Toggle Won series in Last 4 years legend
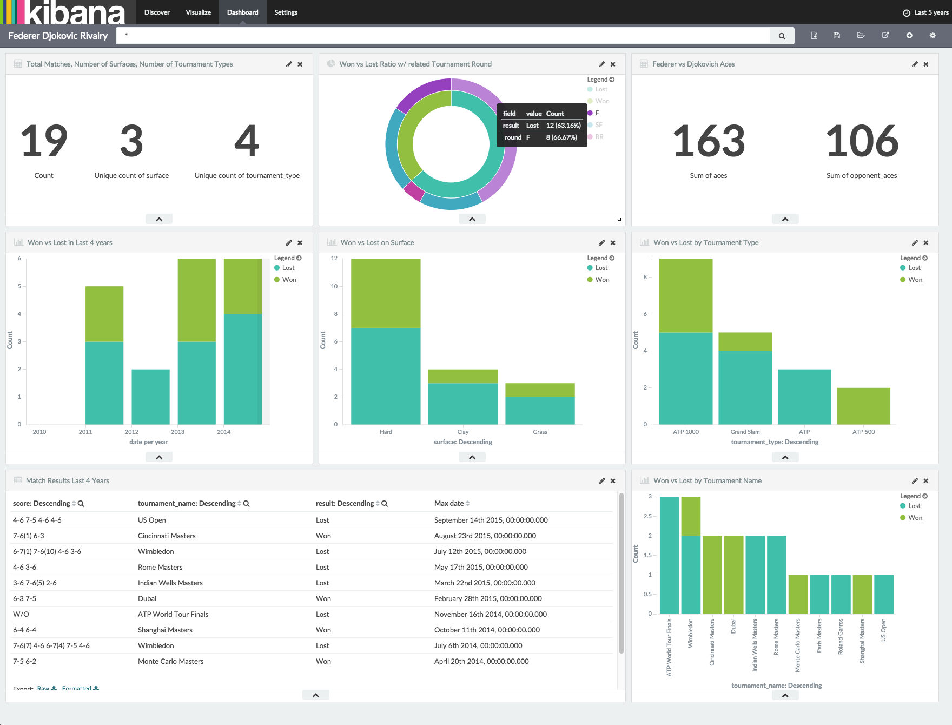 tap(285, 280)
